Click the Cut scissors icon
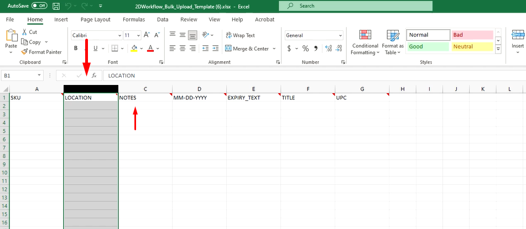The width and height of the screenshot is (526, 229). coord(25,32)
